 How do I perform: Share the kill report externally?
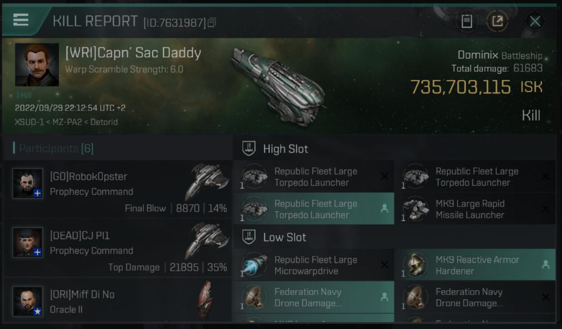pyautogui.click(x=497, y=21)
